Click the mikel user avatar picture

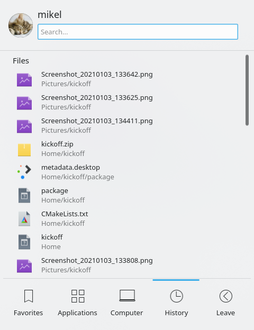tap(21, 25)
